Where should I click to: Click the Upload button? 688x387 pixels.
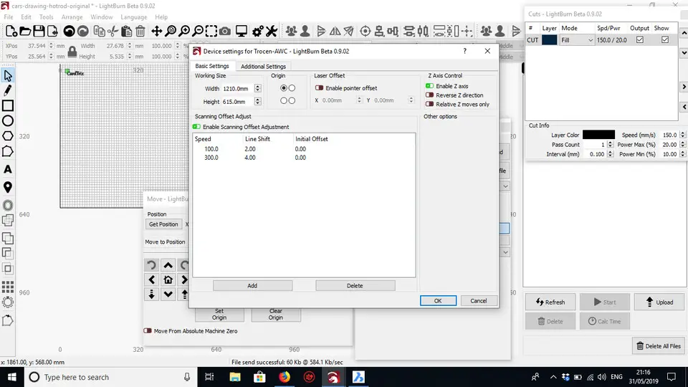[659, 302]
